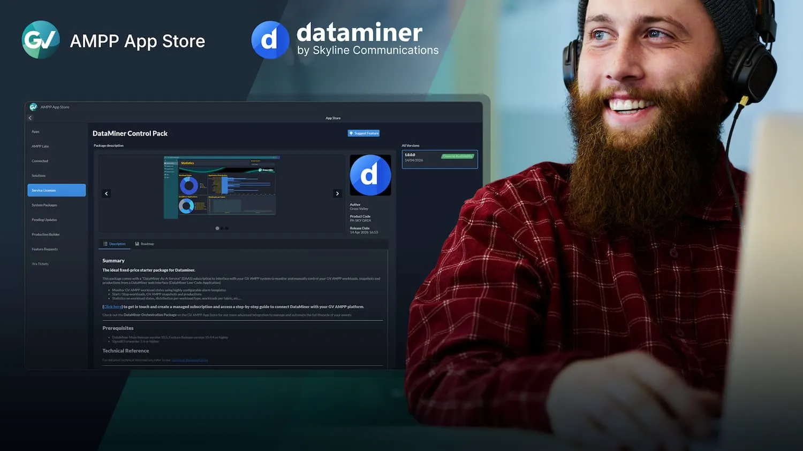Click the large GV logo in the banner

pyautogui.click(x=41, y=40)
